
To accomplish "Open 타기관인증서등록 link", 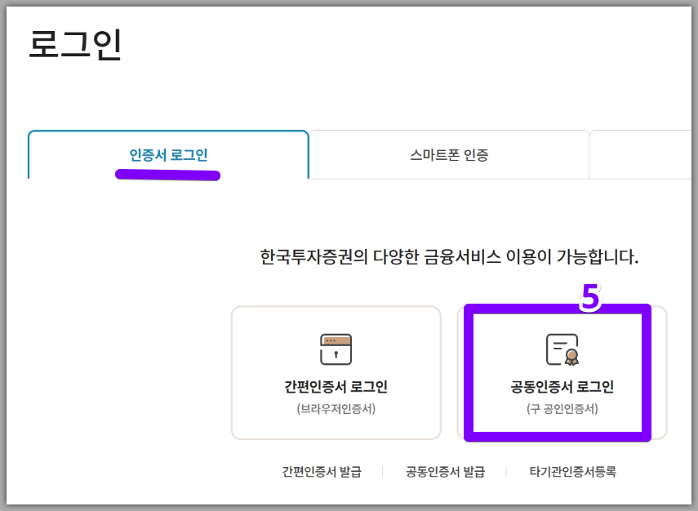I will tap(572, 471).
